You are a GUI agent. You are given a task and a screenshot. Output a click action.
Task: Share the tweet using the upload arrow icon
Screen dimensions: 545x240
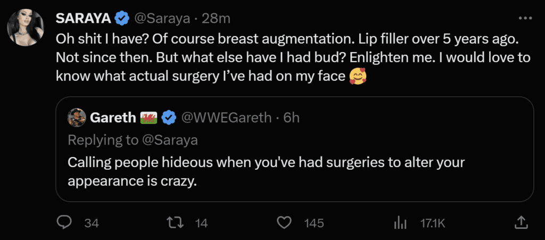click(522, 222)
